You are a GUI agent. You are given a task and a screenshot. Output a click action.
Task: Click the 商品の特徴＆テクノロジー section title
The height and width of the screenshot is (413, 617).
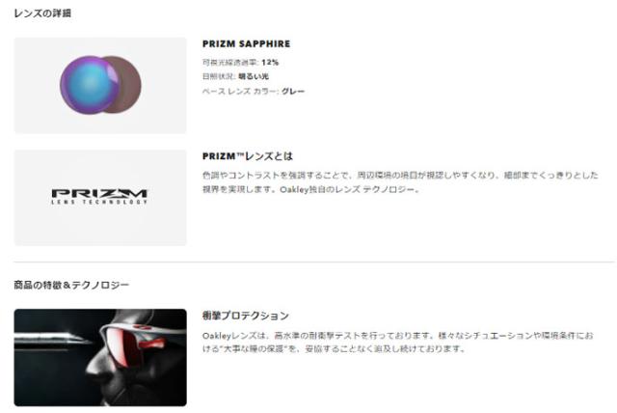(71, 285)
